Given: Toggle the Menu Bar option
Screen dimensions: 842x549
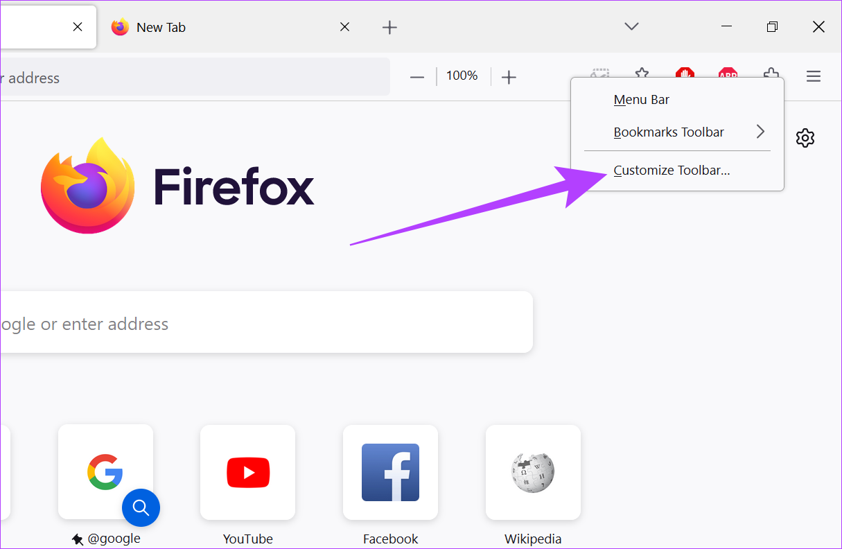Looking at the screenshot, I should click(x=641, y=100).
